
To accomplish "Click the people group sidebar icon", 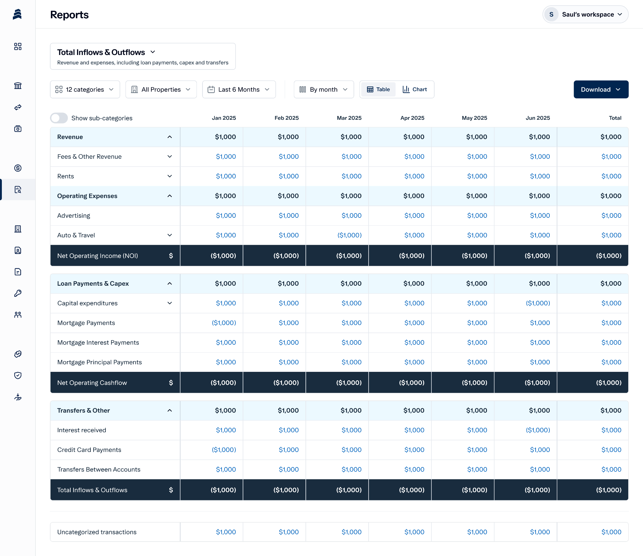I will point(18,315).
